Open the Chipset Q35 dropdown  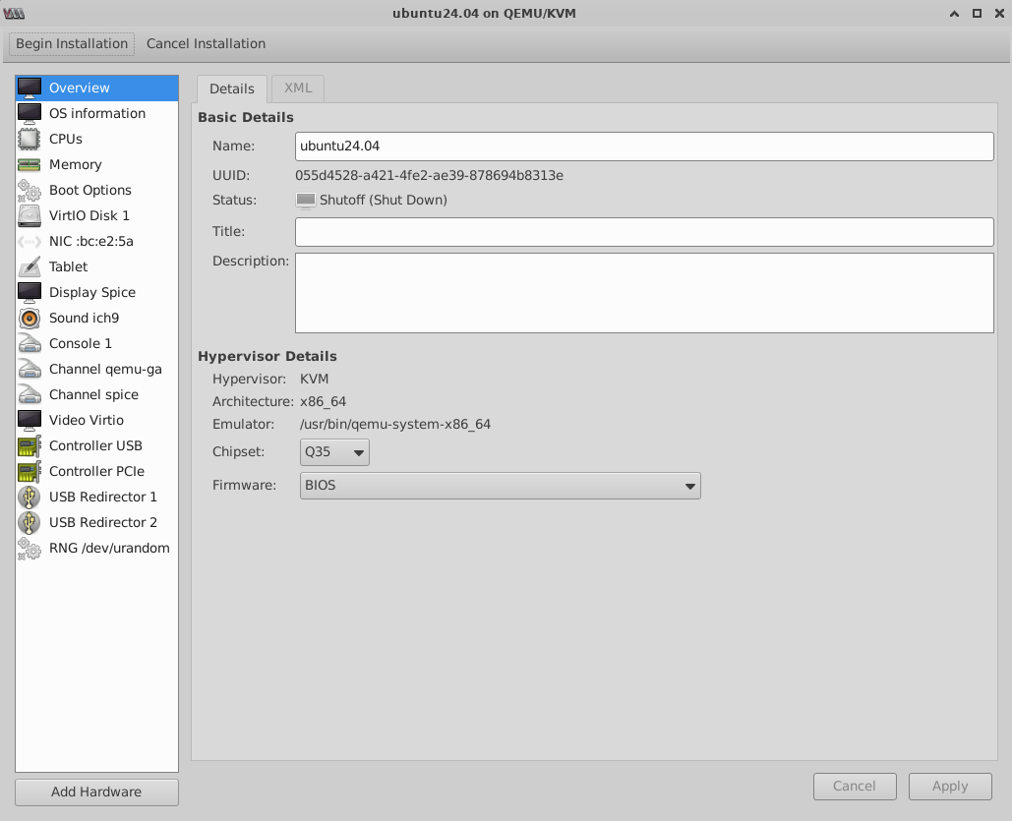334,452
